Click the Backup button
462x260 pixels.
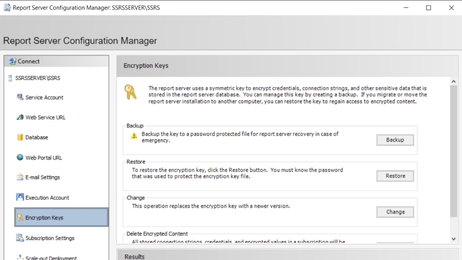pyautogui.click(x=395, y=140)
